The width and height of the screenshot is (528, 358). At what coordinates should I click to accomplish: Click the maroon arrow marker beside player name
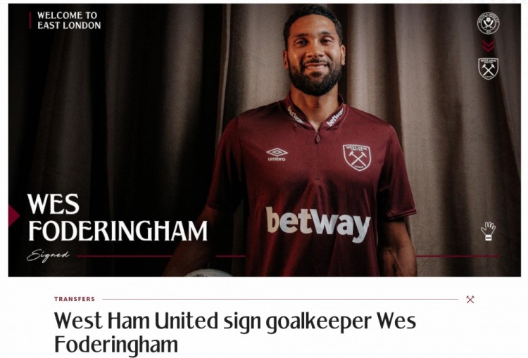pos(14,215)
